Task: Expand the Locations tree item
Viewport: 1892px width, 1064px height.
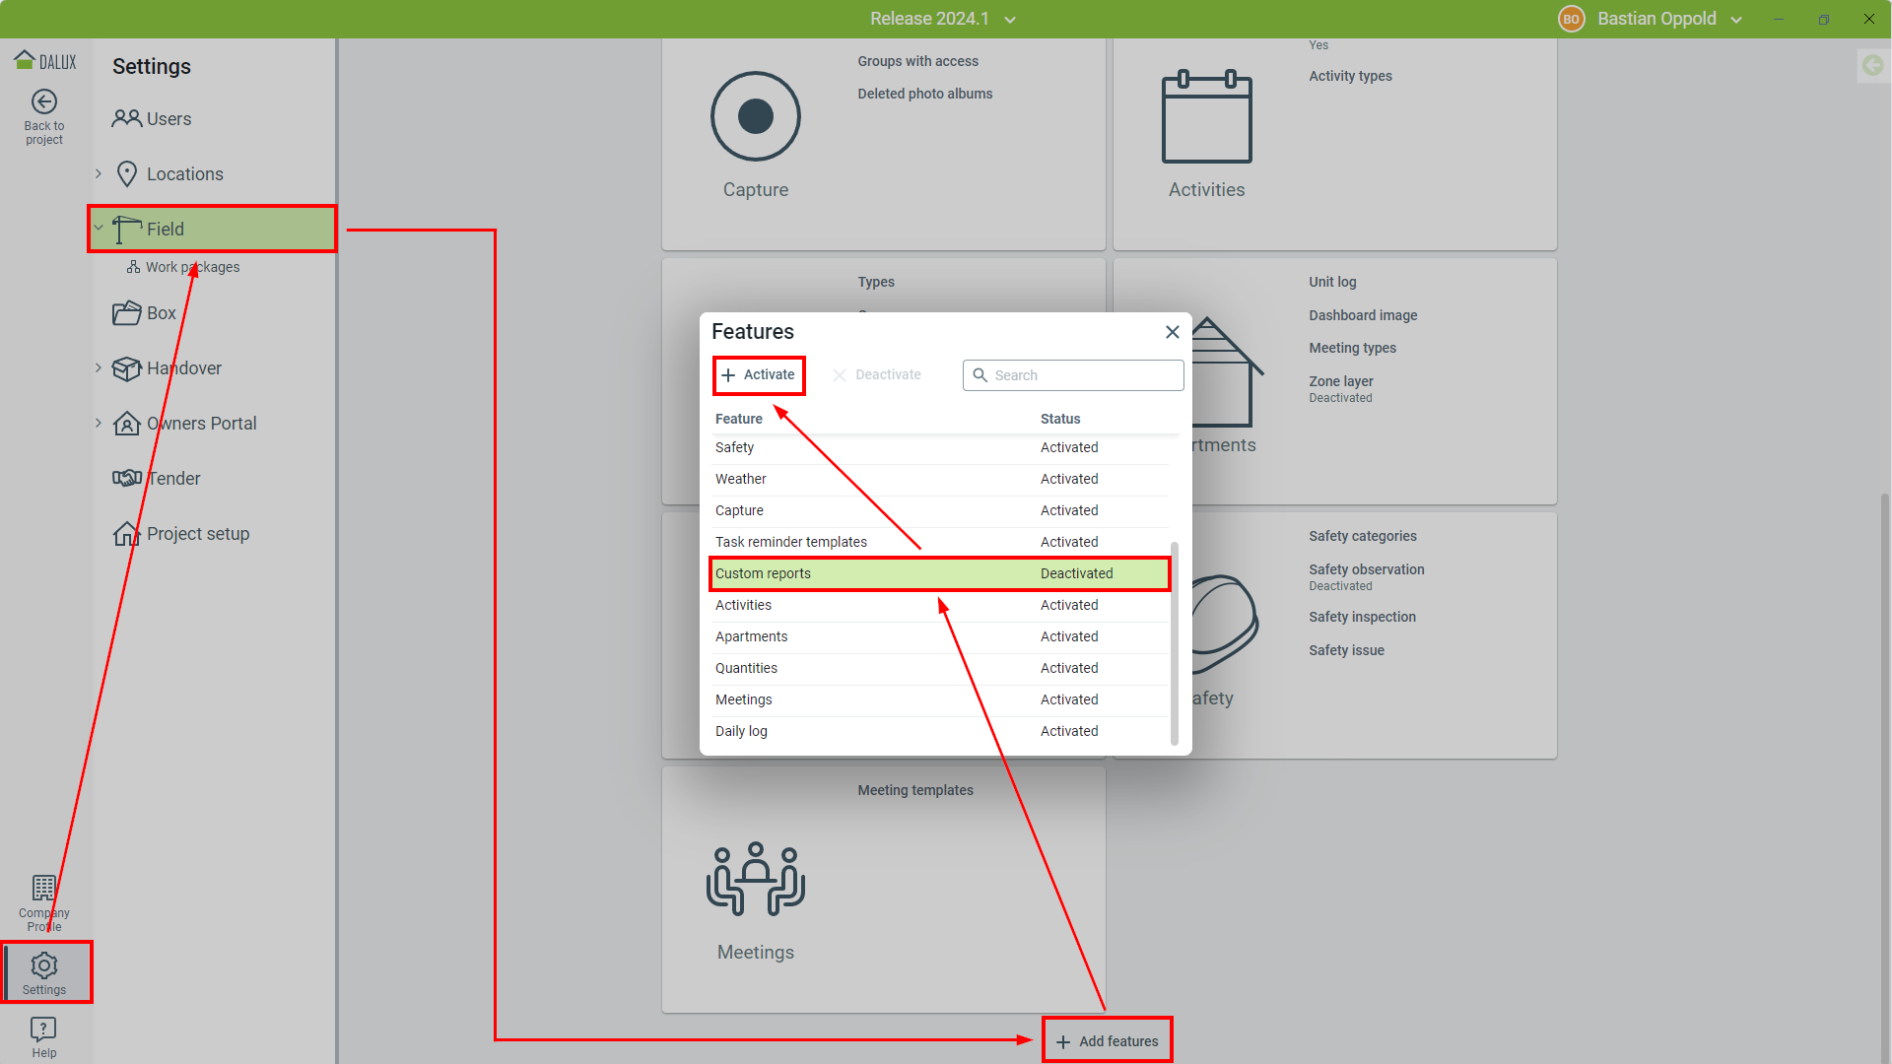Action: coord(99,174)
